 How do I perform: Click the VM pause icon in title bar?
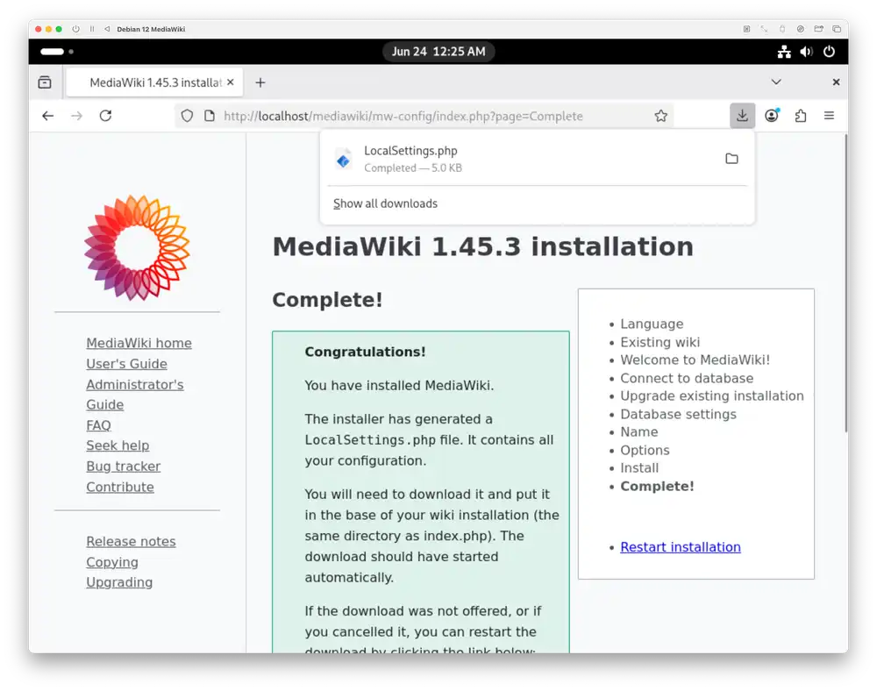[92, 29]
